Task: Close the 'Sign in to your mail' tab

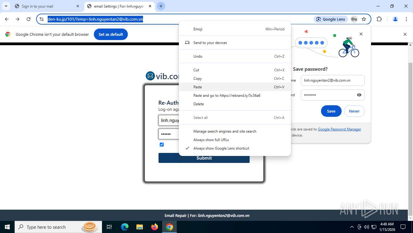Action: pyautogui.click(x=78, y=6)
